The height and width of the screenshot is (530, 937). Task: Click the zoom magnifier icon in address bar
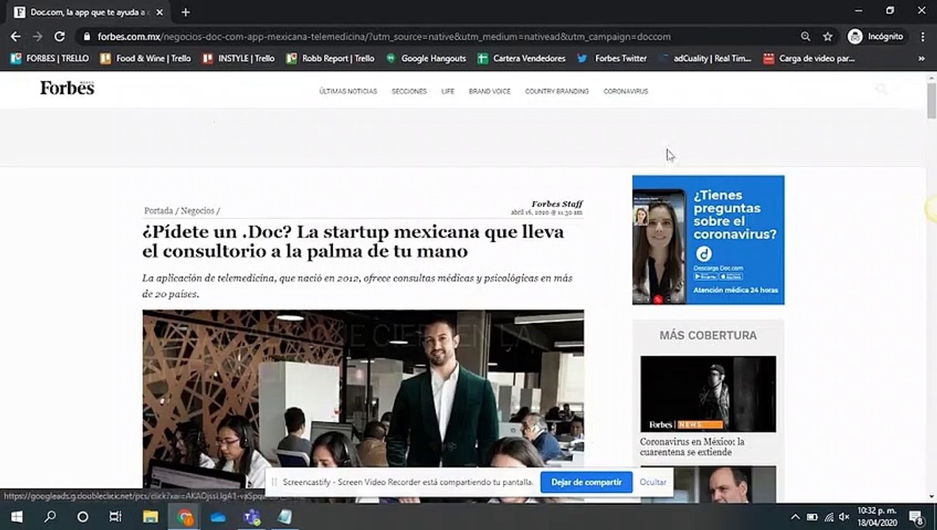point(805,36)
